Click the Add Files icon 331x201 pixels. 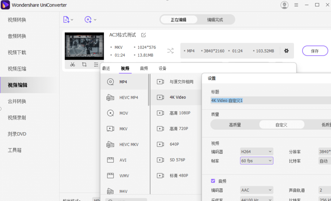click(x=66, y=19)
